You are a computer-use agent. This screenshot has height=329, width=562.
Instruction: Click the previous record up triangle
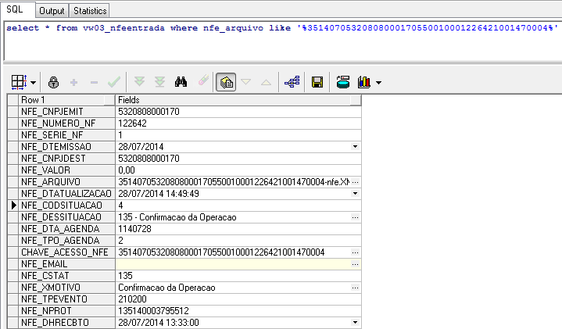(x=266, y=82)
